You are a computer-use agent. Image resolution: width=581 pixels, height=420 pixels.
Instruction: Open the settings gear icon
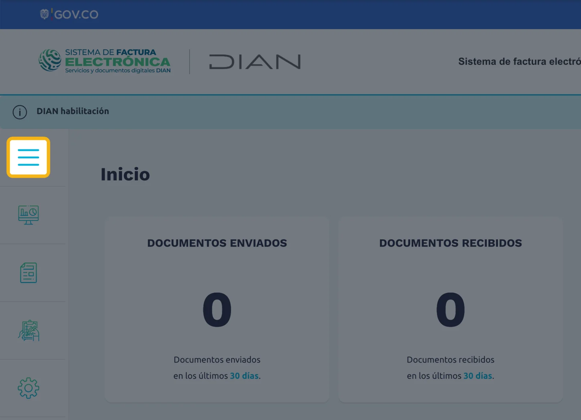pyautogui.click(x=28, y=388)
